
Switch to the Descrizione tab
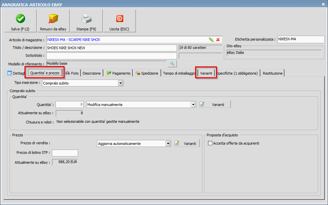click(92, 73)
